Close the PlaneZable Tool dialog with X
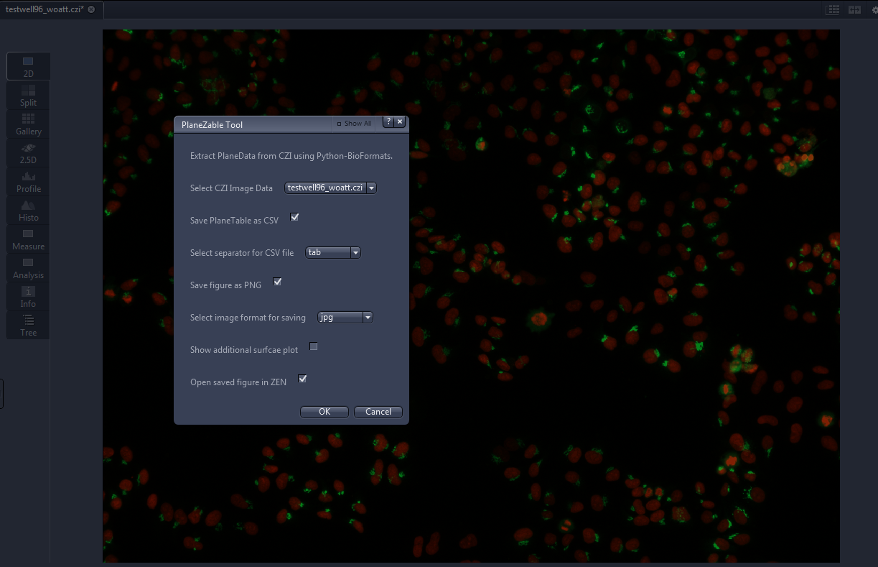The height and width of the screenshot is (567, 878). (x=400, y=121)
